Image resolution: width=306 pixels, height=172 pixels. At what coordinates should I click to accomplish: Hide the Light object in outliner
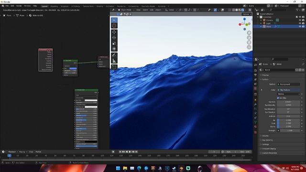[300, 23]
